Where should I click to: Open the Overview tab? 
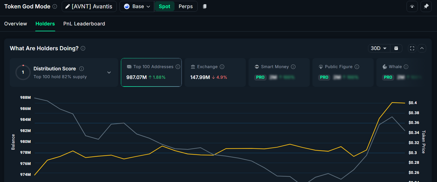15,24
